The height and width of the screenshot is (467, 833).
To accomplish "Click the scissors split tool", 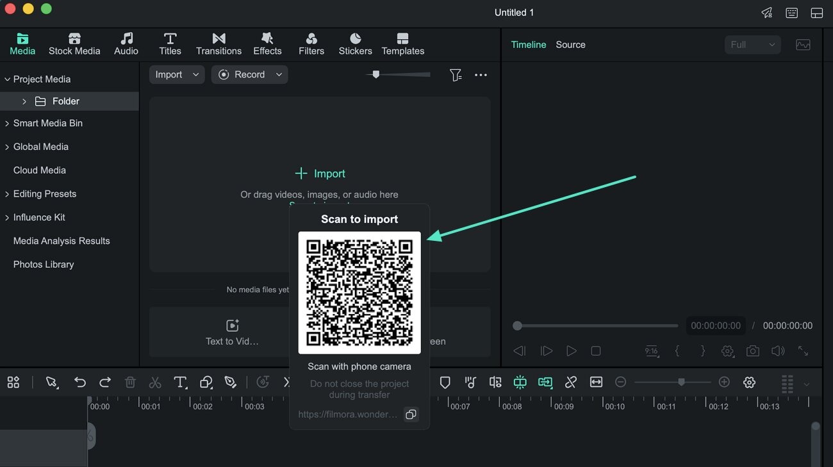I will click(x=155, y=382).
